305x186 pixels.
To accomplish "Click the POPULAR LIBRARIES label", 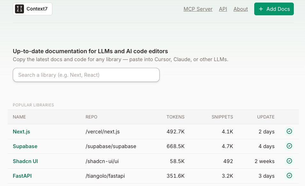I will click(34, 105).
